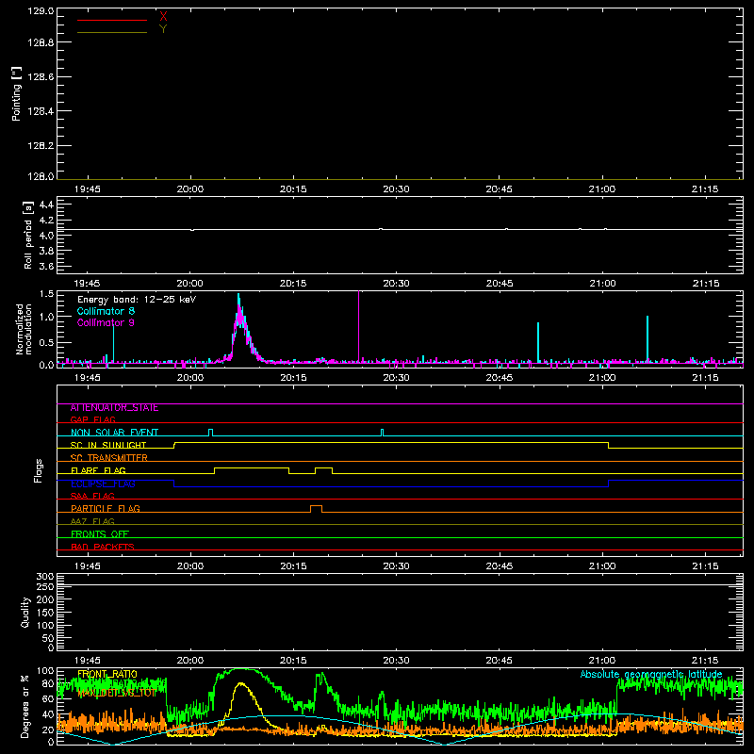
Task: Click the cyan modulation spike near 20:50
Action: [x=538, y=341]
